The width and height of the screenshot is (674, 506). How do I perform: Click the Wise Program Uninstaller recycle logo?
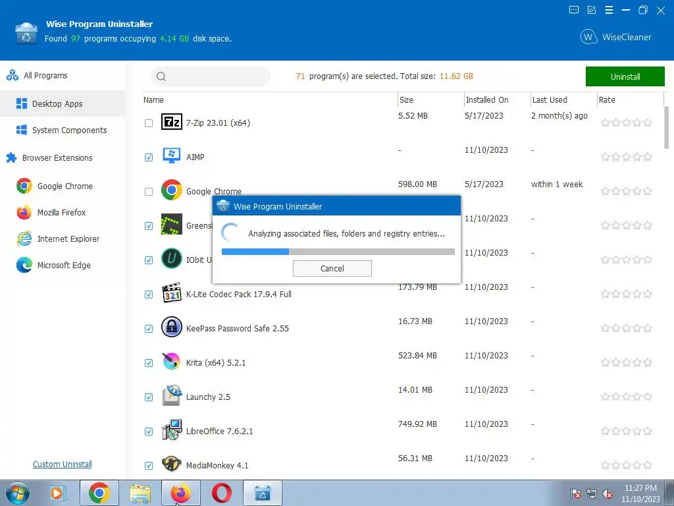(26, 33)
